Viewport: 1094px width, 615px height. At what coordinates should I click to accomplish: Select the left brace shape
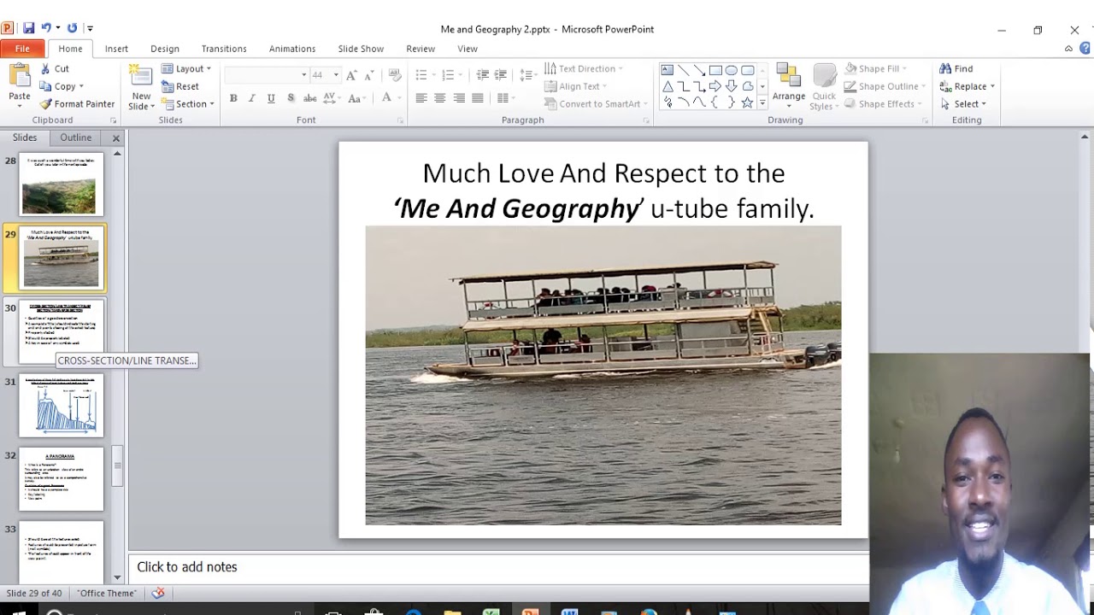[715, 102]
